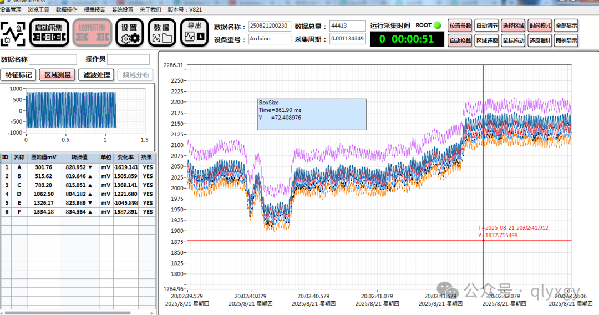Screen dimensions: 599x315
Task: Start acquisition with the 启动采集 button
Action: [x=49, y=33]
